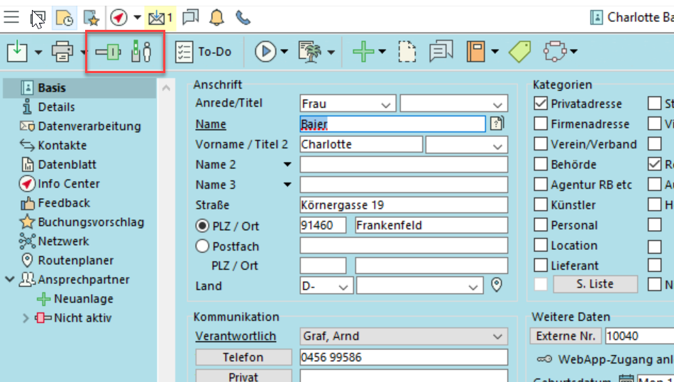Click the printer icon in toolbar
Viewport: 674px width, 382px height.
(x=62, y=52)
